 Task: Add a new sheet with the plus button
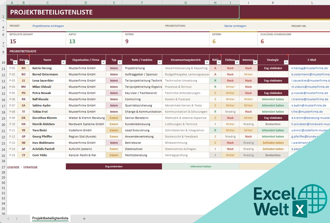click(84, 218)
